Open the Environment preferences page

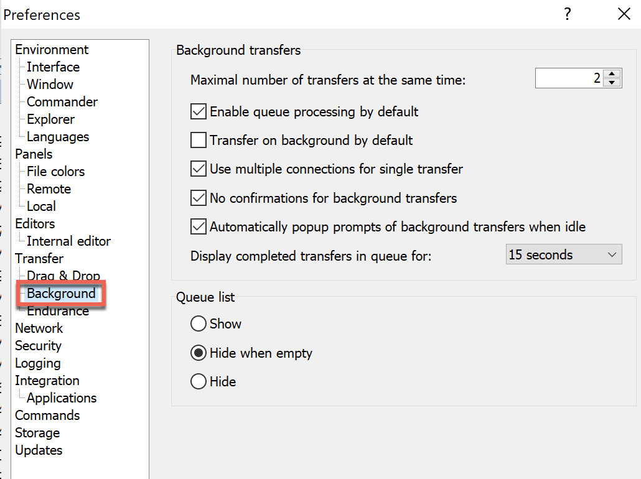pos(52,50)
